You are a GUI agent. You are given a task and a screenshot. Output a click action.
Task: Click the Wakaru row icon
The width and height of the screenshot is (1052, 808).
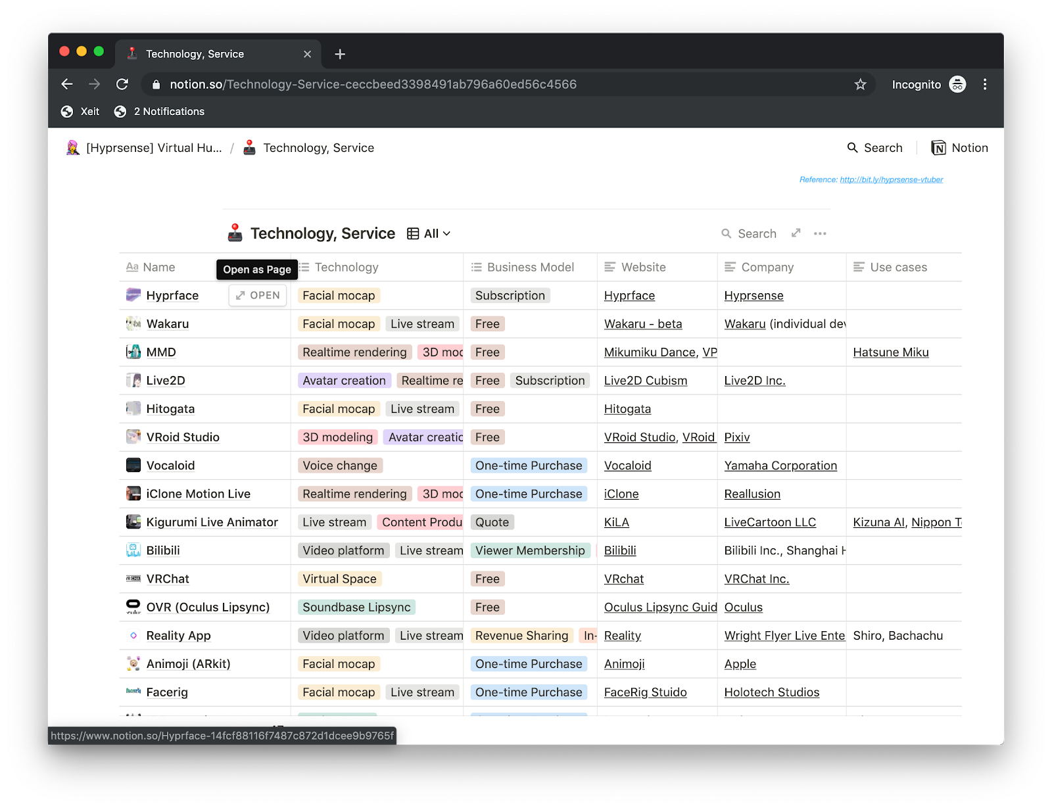pyautogui.click(x=133, y=323)
